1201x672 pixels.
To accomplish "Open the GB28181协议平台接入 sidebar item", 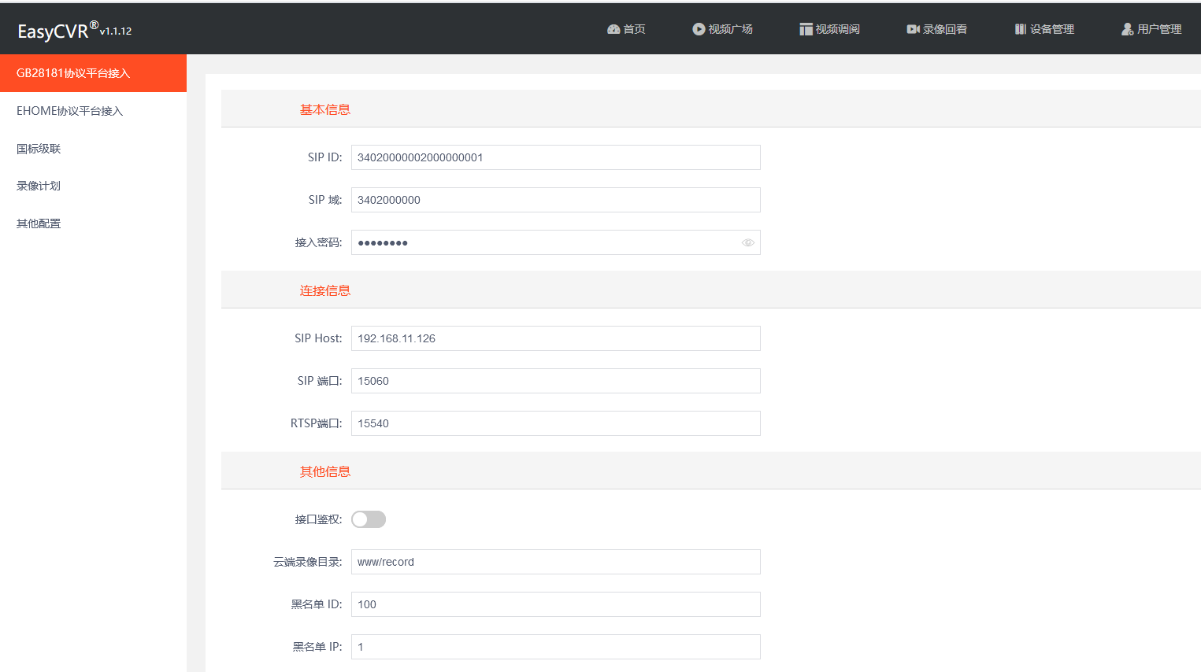I will pyautogui.click(x=73, y=73).
